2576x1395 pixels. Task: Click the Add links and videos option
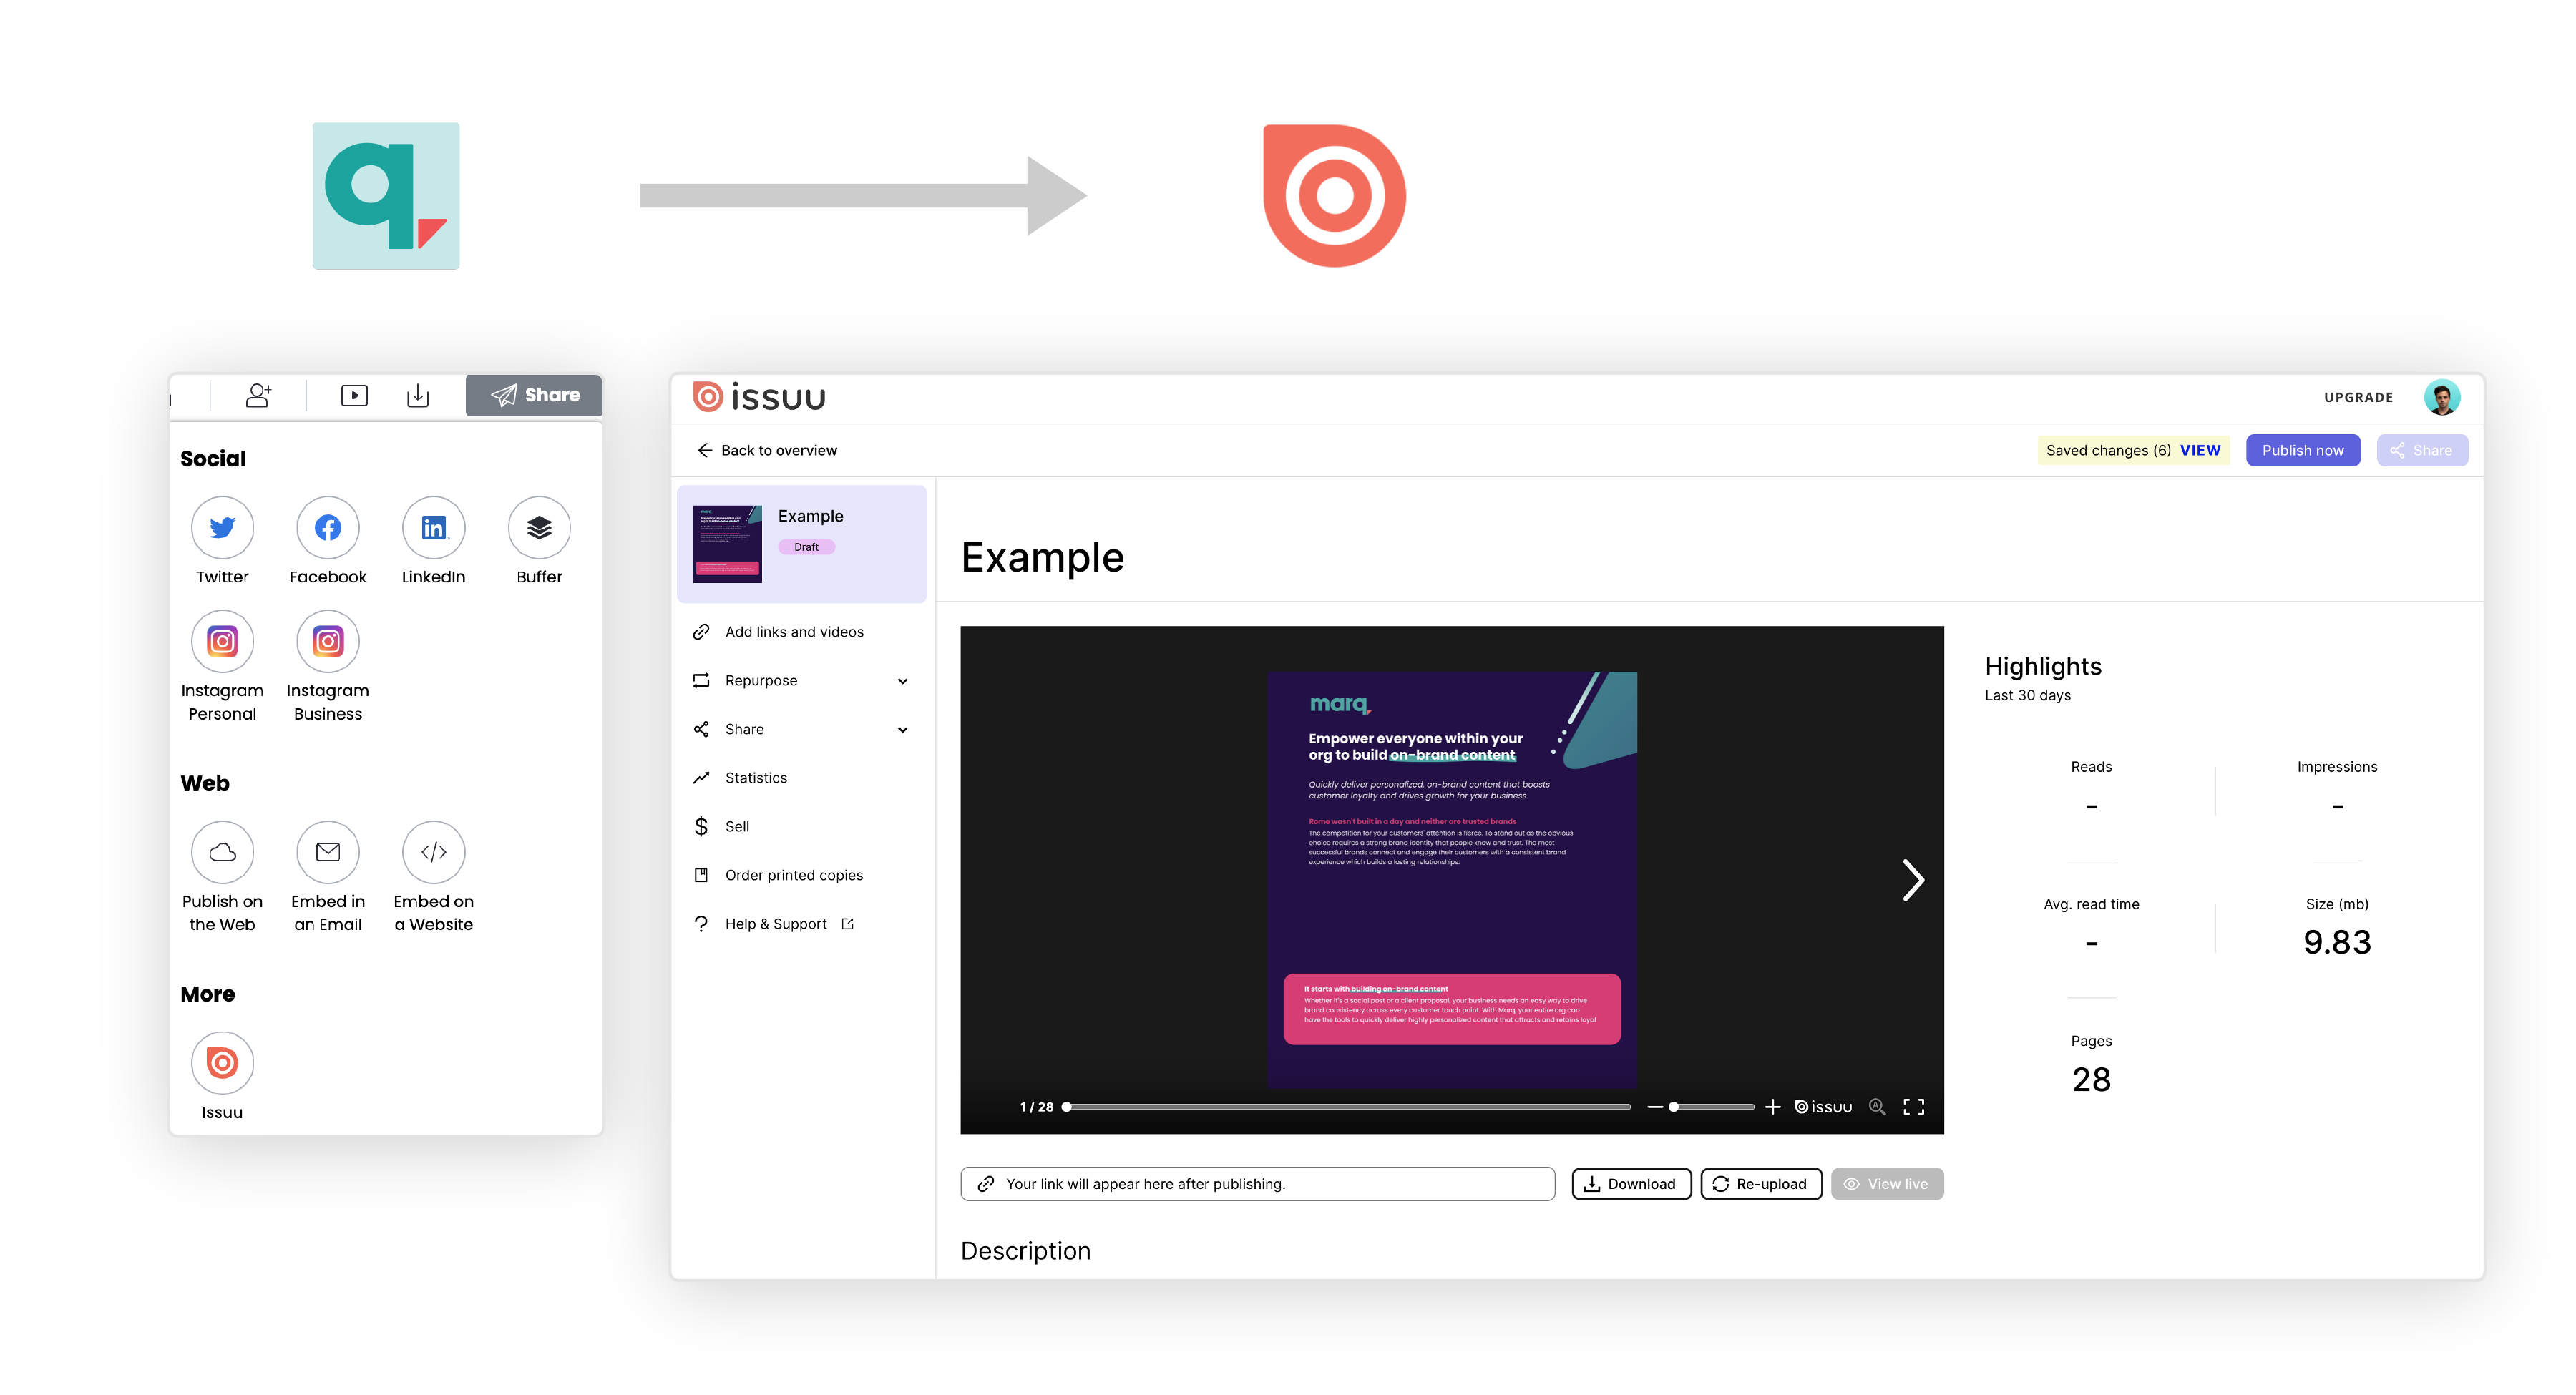tap(794, 630)
